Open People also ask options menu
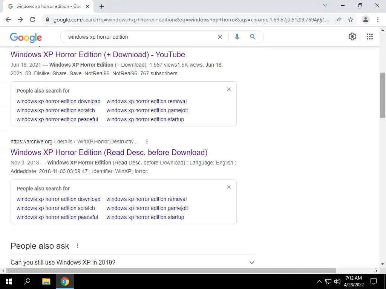 coord(78,246)
